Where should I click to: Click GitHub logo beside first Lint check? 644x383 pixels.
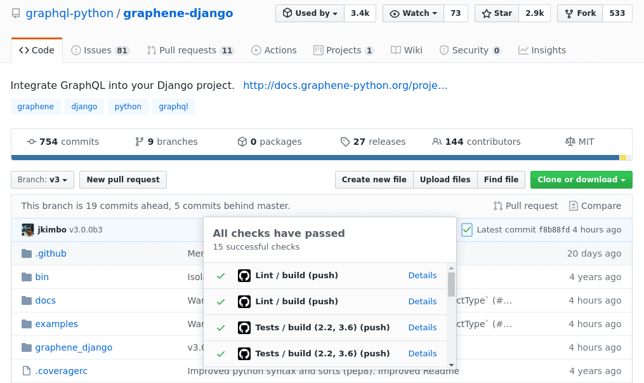244,276
